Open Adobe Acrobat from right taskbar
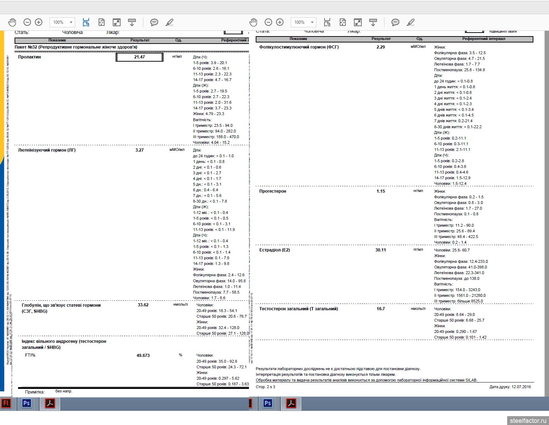Screen dimensions: 549x425 pyautogui.click(x=291, y=403)
